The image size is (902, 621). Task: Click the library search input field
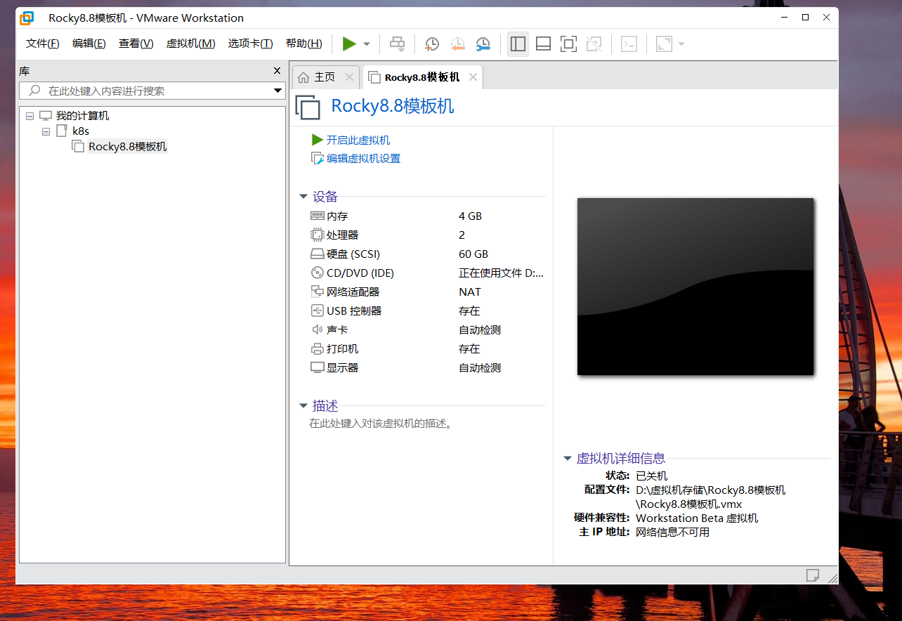pyautogui.click(x=145, y=91)
